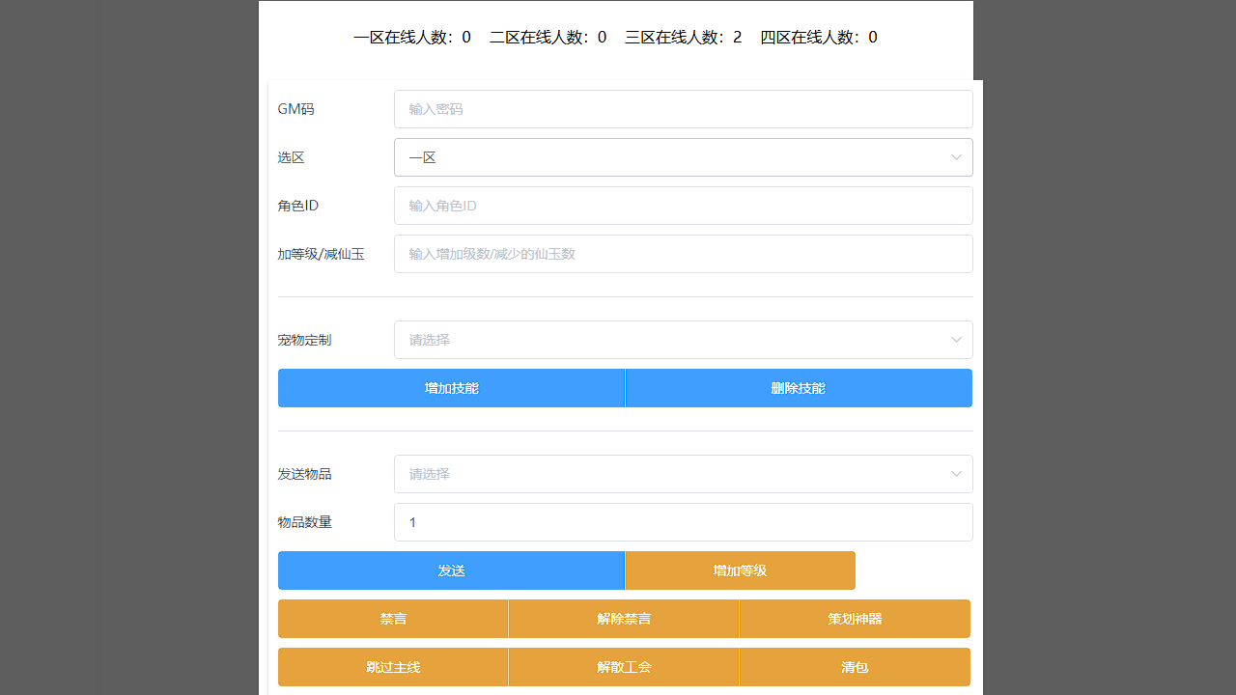Click the 解散工会 (Disband Guild) button
The height and width of the screenshot is (695, 1236).
pyautogui.click(x=624, y=667)
